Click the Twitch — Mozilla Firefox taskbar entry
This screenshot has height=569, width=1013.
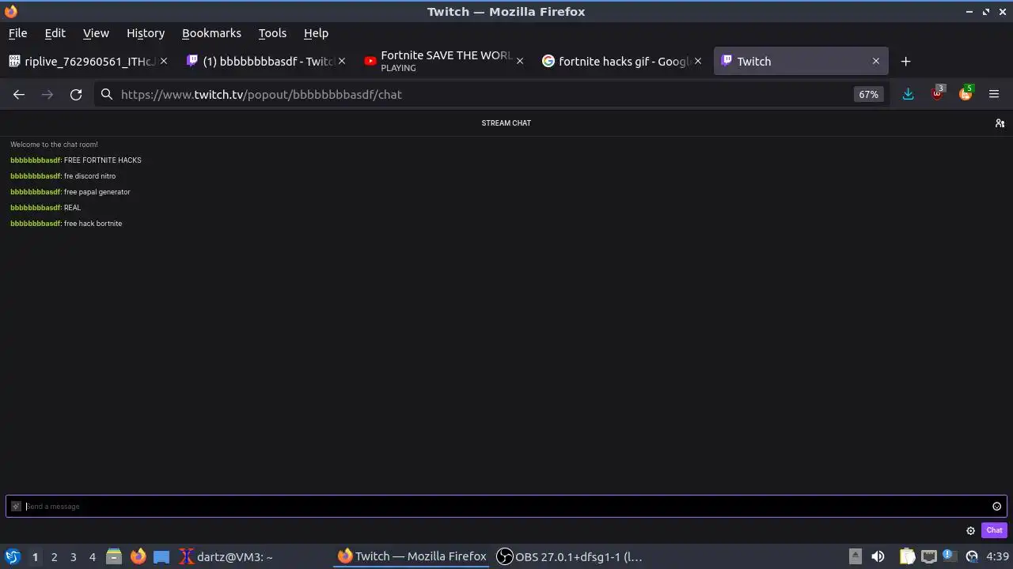(412, 556)
